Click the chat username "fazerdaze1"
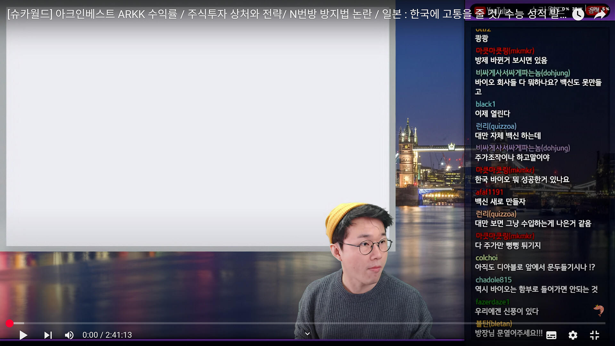 coord(492,302)
